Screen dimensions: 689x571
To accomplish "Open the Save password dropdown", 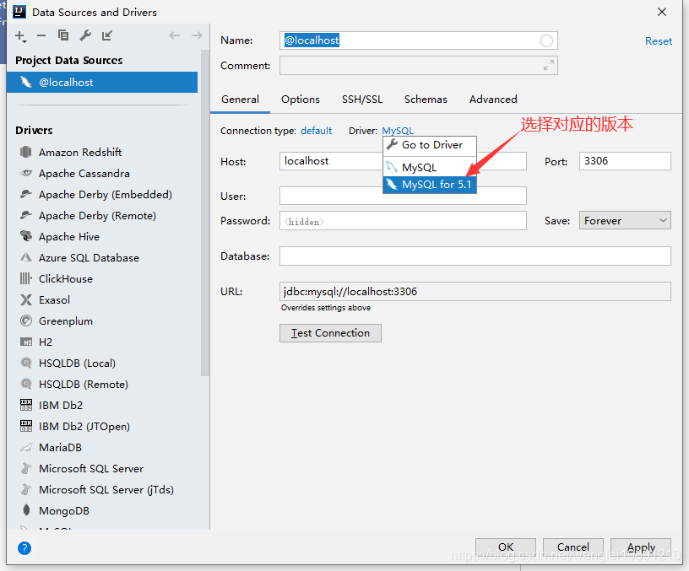I will [x=625, y=220].
